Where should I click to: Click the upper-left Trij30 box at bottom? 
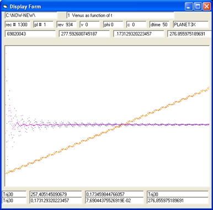[x=14, y=194]
